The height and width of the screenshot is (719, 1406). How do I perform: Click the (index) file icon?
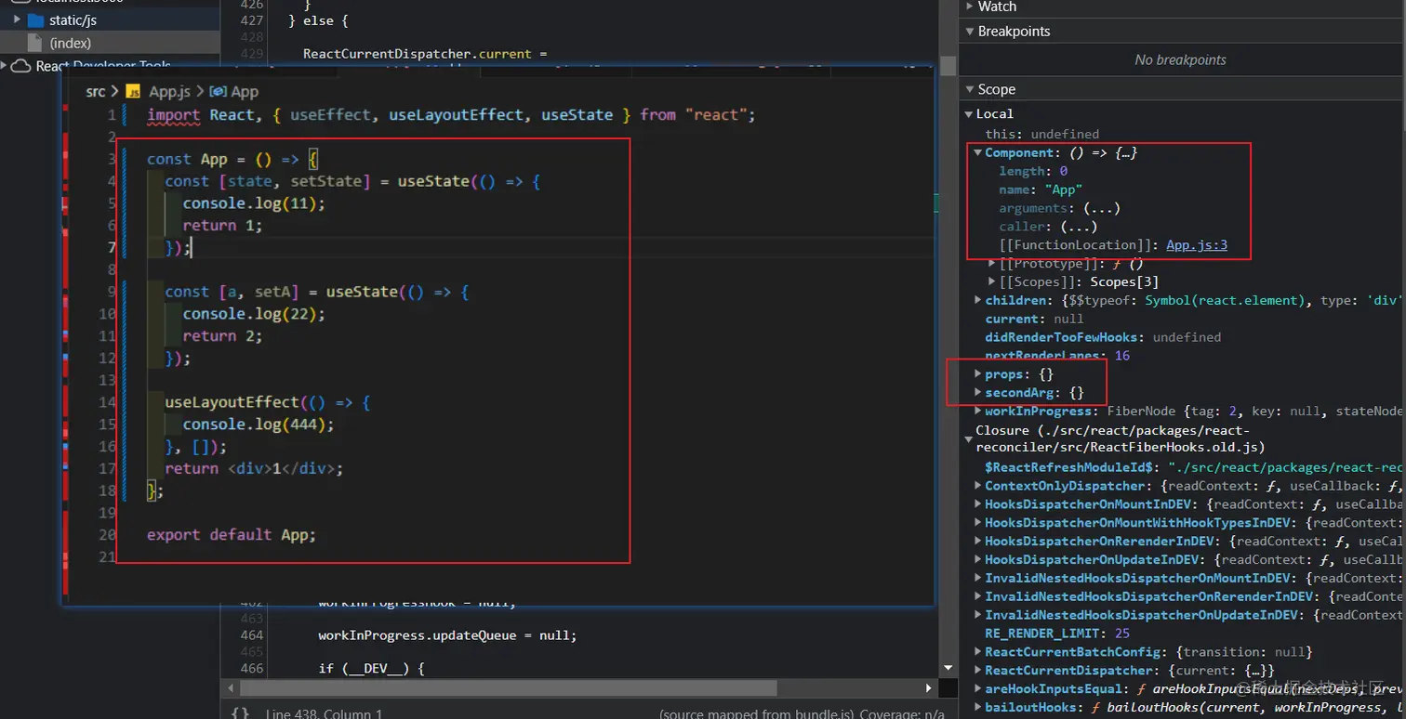click(x=34, y=43)
